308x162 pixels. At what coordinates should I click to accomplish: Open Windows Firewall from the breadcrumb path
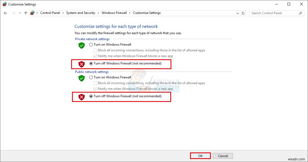(x=114, y=13)
